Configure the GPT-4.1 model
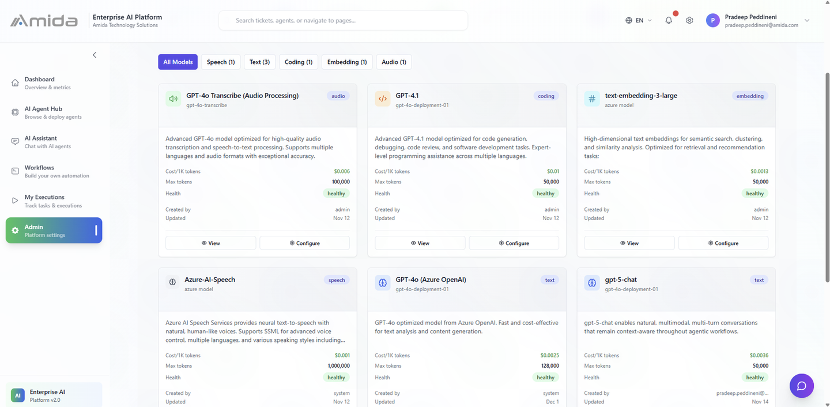Screen dimensions: 830x407 (x=514, y=243)
